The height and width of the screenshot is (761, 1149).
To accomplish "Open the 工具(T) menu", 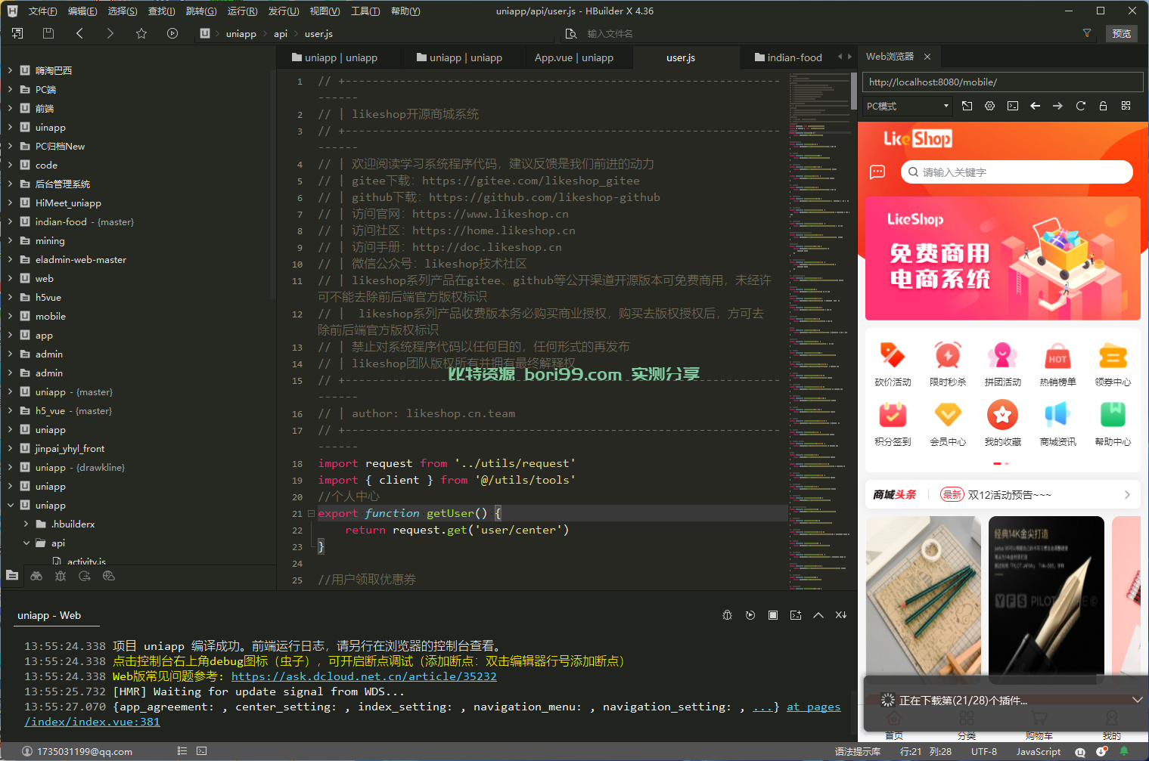I will [365, 11].
